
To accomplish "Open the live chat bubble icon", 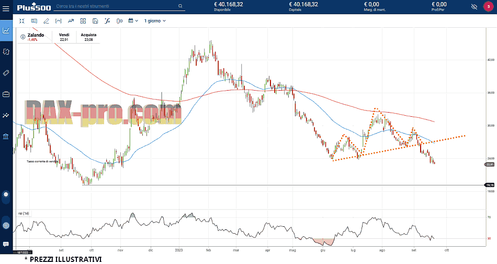I will (6, 244).
